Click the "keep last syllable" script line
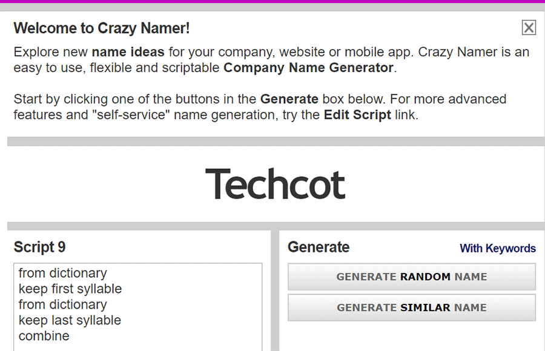 (70, 320)
